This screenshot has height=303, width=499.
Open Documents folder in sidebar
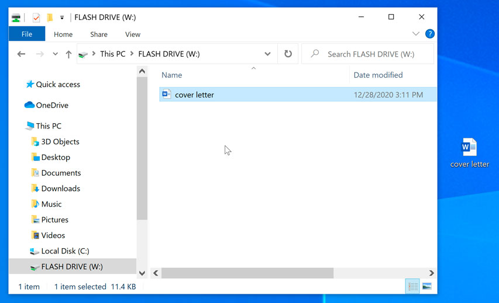(x=61, y=173)
